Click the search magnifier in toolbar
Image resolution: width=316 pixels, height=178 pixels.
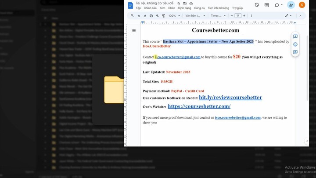[x=132, y=15]
